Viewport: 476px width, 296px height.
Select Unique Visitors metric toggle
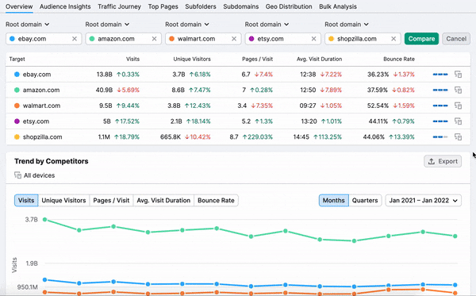click(x=63, y=200)
